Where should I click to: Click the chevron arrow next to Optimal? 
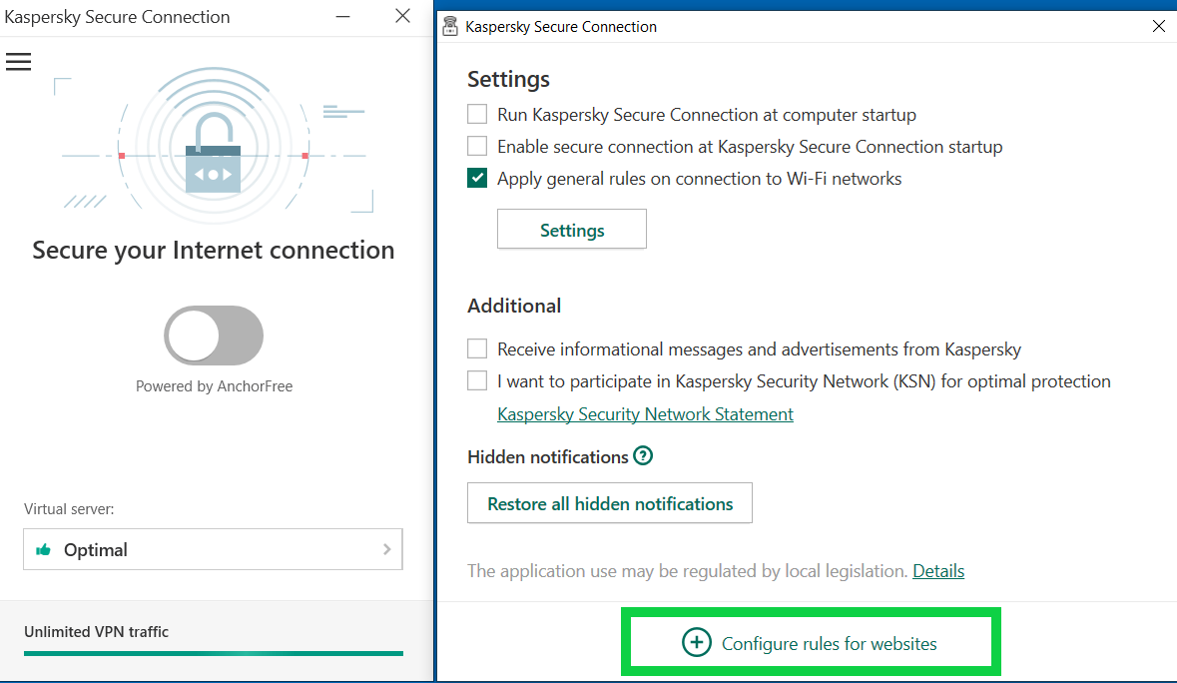click(x=387, y=549)
